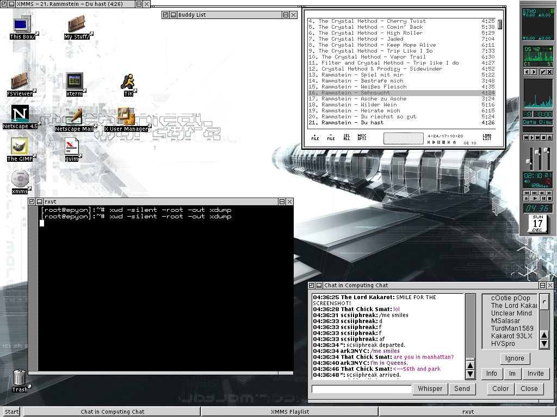Select user Unclear Mind in chat list
Image resolution: width=557 pixels, height=417 pixels.
click(511, 313)
